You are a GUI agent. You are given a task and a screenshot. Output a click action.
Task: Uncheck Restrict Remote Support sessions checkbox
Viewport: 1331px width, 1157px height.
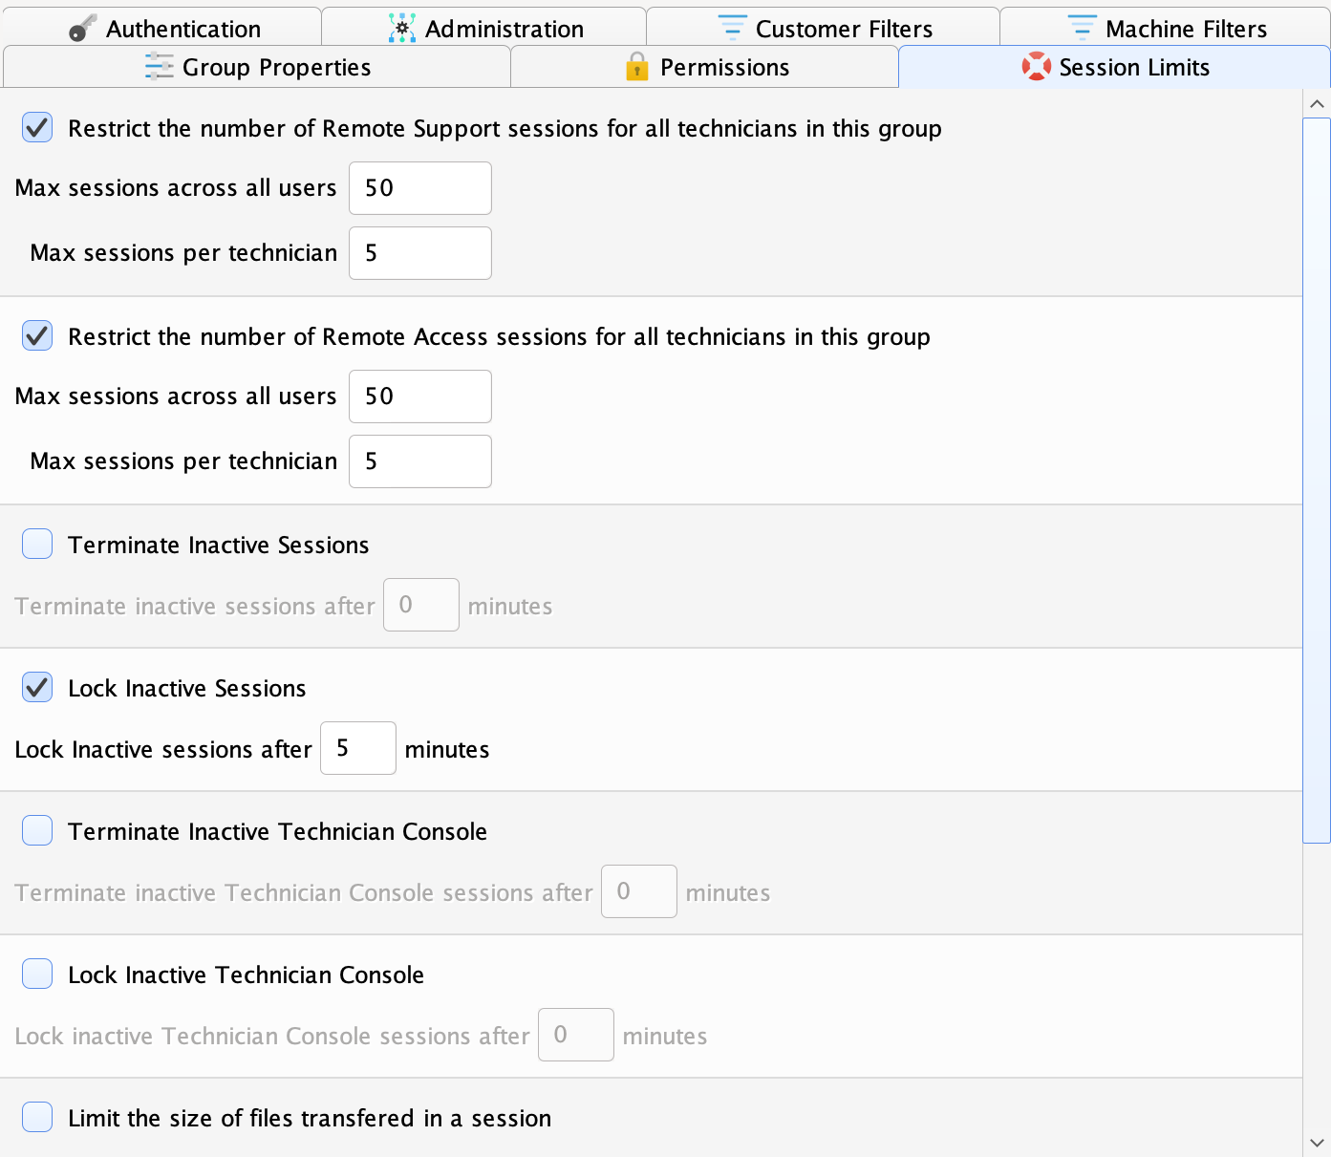[37, 127]
